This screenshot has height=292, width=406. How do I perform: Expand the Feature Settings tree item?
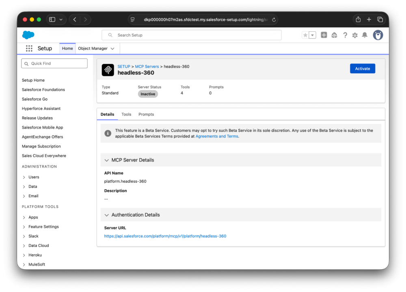(x=24, y=227)
